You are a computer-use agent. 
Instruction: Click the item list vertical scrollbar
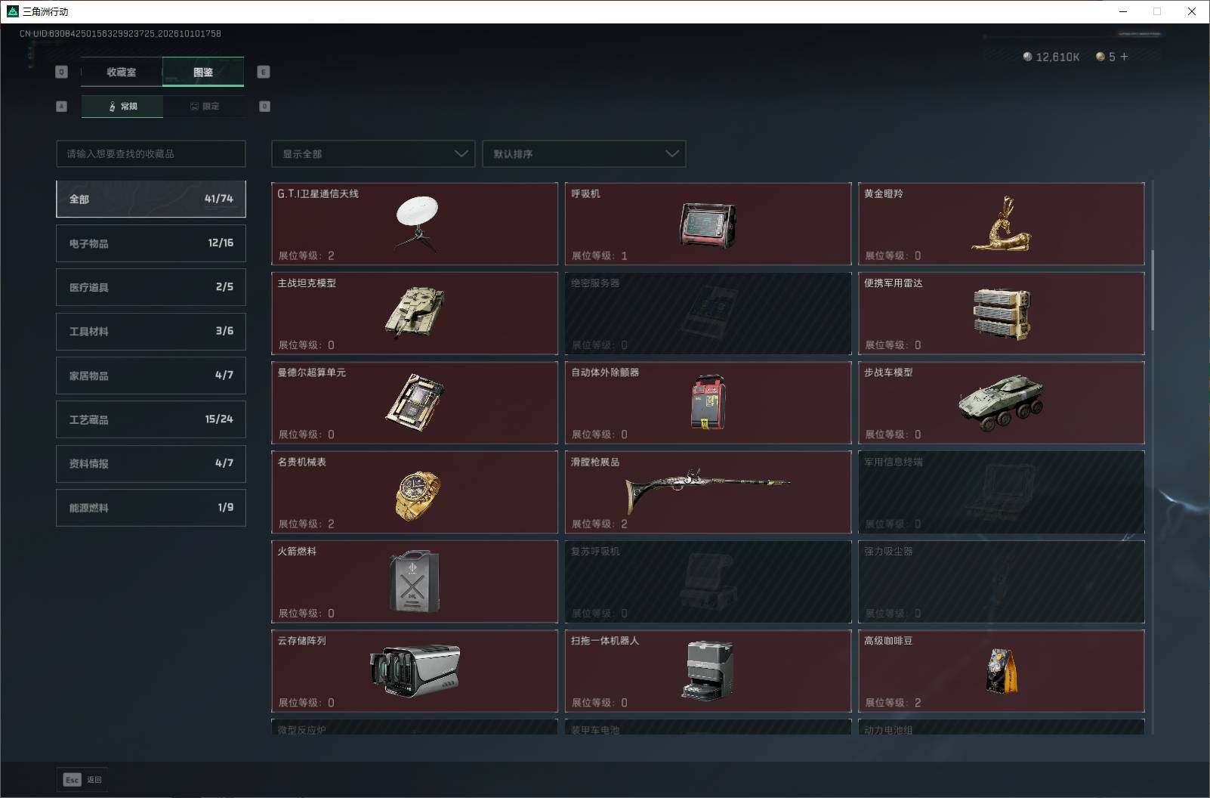click(x=1153, y=290)
